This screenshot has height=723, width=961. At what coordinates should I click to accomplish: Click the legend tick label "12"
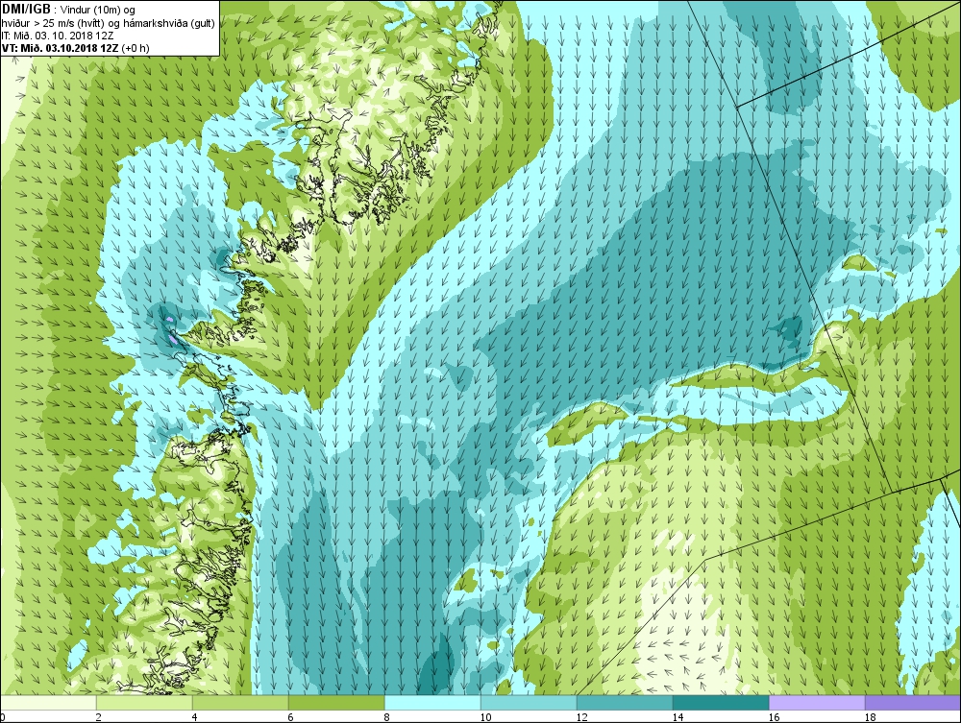(581, 717)
